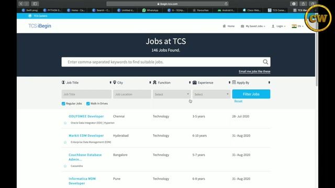Open the Safari downloads icon
Screen dimensions: 335x188
[294, 4]
